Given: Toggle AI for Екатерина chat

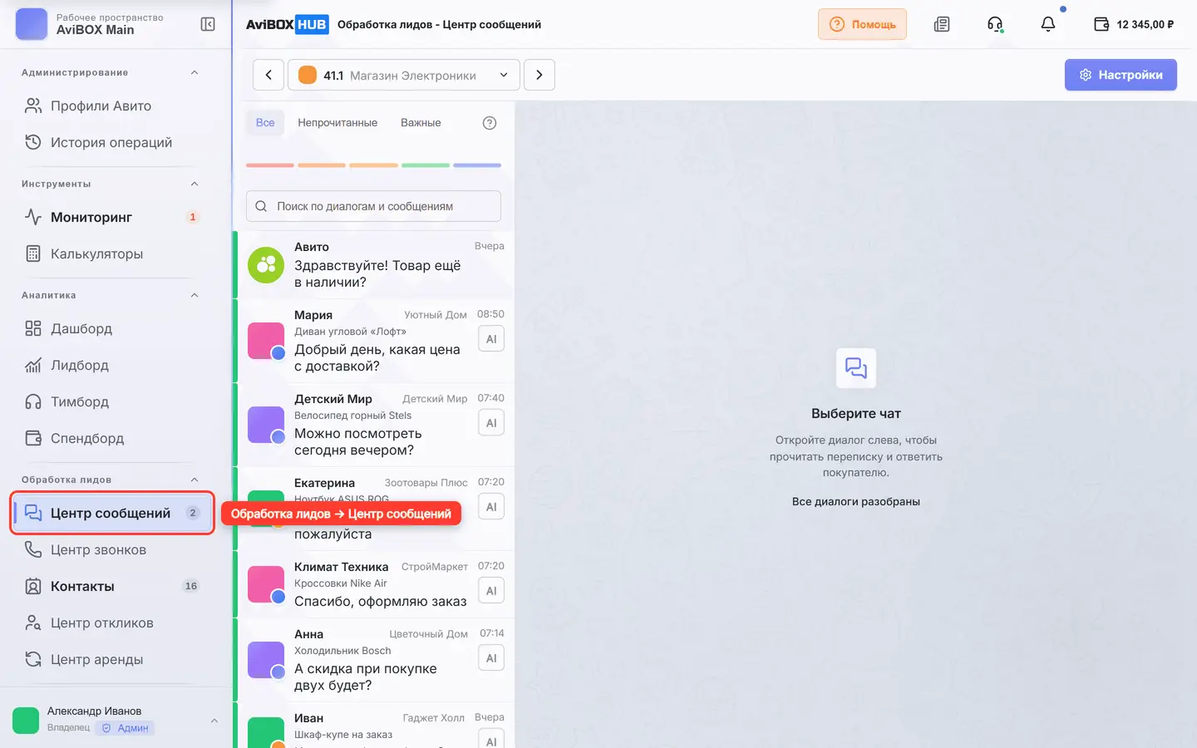Looking at the screenshot, I should 491,507.
